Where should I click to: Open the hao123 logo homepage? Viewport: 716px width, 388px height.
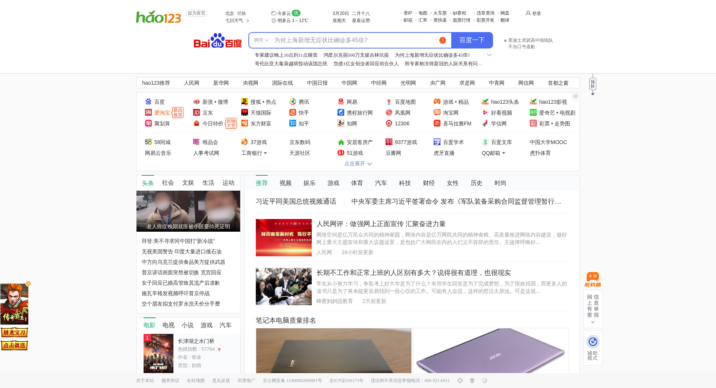[158, 17]
